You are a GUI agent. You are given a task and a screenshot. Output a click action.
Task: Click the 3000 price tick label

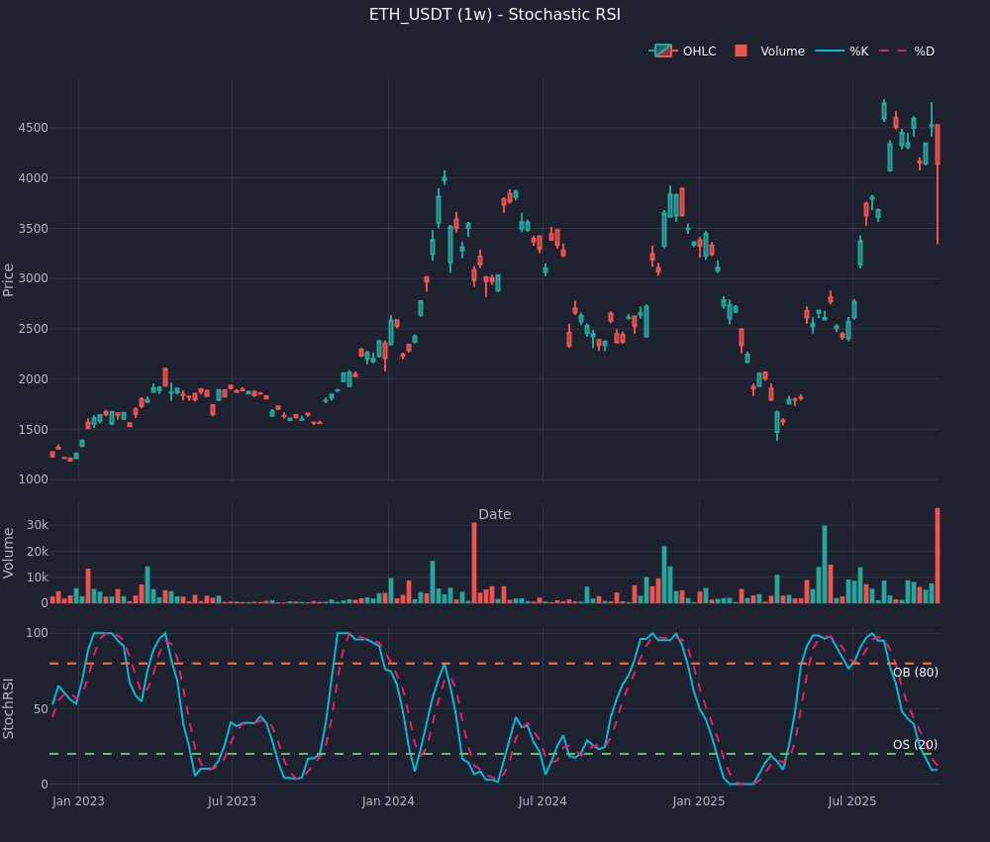33,278
